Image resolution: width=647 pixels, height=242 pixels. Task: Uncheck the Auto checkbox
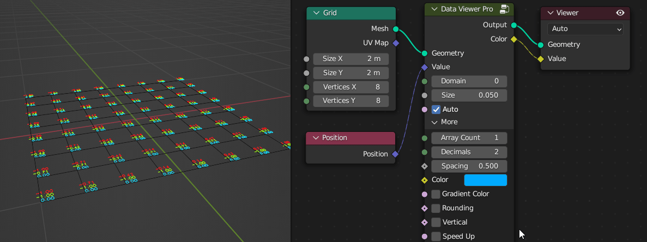(x=436, y=109)
